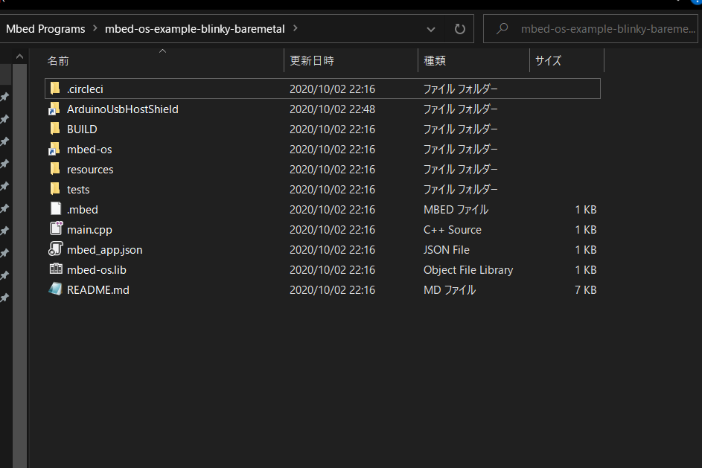
Task: Open the address bar history dropdown
Action: tap(430, 28)
